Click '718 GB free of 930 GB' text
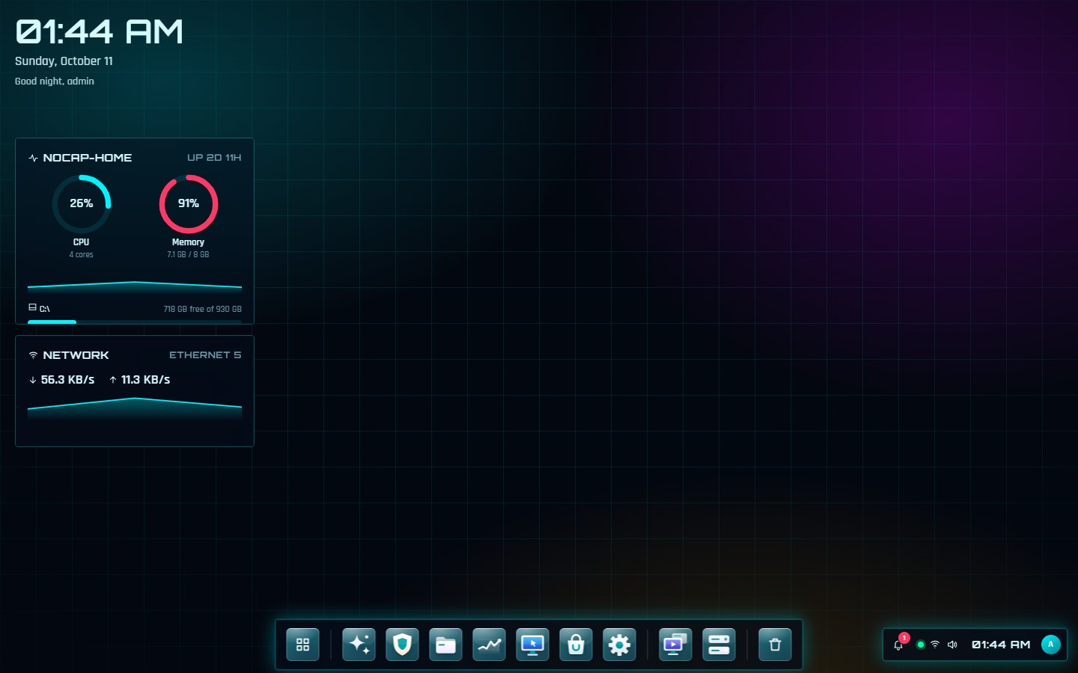 pyautogui.click(x=202, y=309)
